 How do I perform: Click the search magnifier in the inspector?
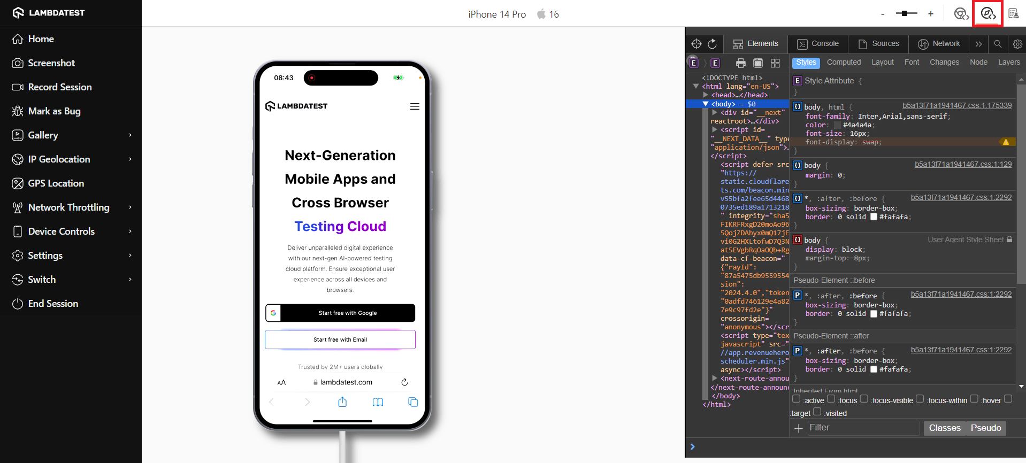tap(998, 44)
